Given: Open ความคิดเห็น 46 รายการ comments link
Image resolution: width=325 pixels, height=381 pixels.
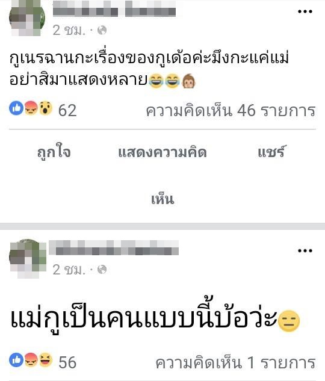Looking at the screenshot, I should (231, 111).
